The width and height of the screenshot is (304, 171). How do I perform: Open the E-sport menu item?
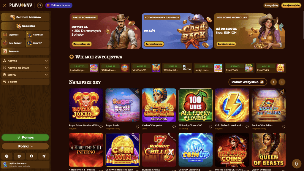(x=25, y=82)
